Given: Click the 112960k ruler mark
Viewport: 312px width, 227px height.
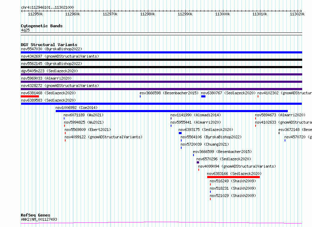Looking at the screenshot, I should click(73, 14).
